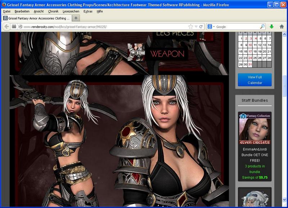Open the EmmaAndJordi Bundle link
This screenshot has width=288, height=208.
(x=255, y=155)
